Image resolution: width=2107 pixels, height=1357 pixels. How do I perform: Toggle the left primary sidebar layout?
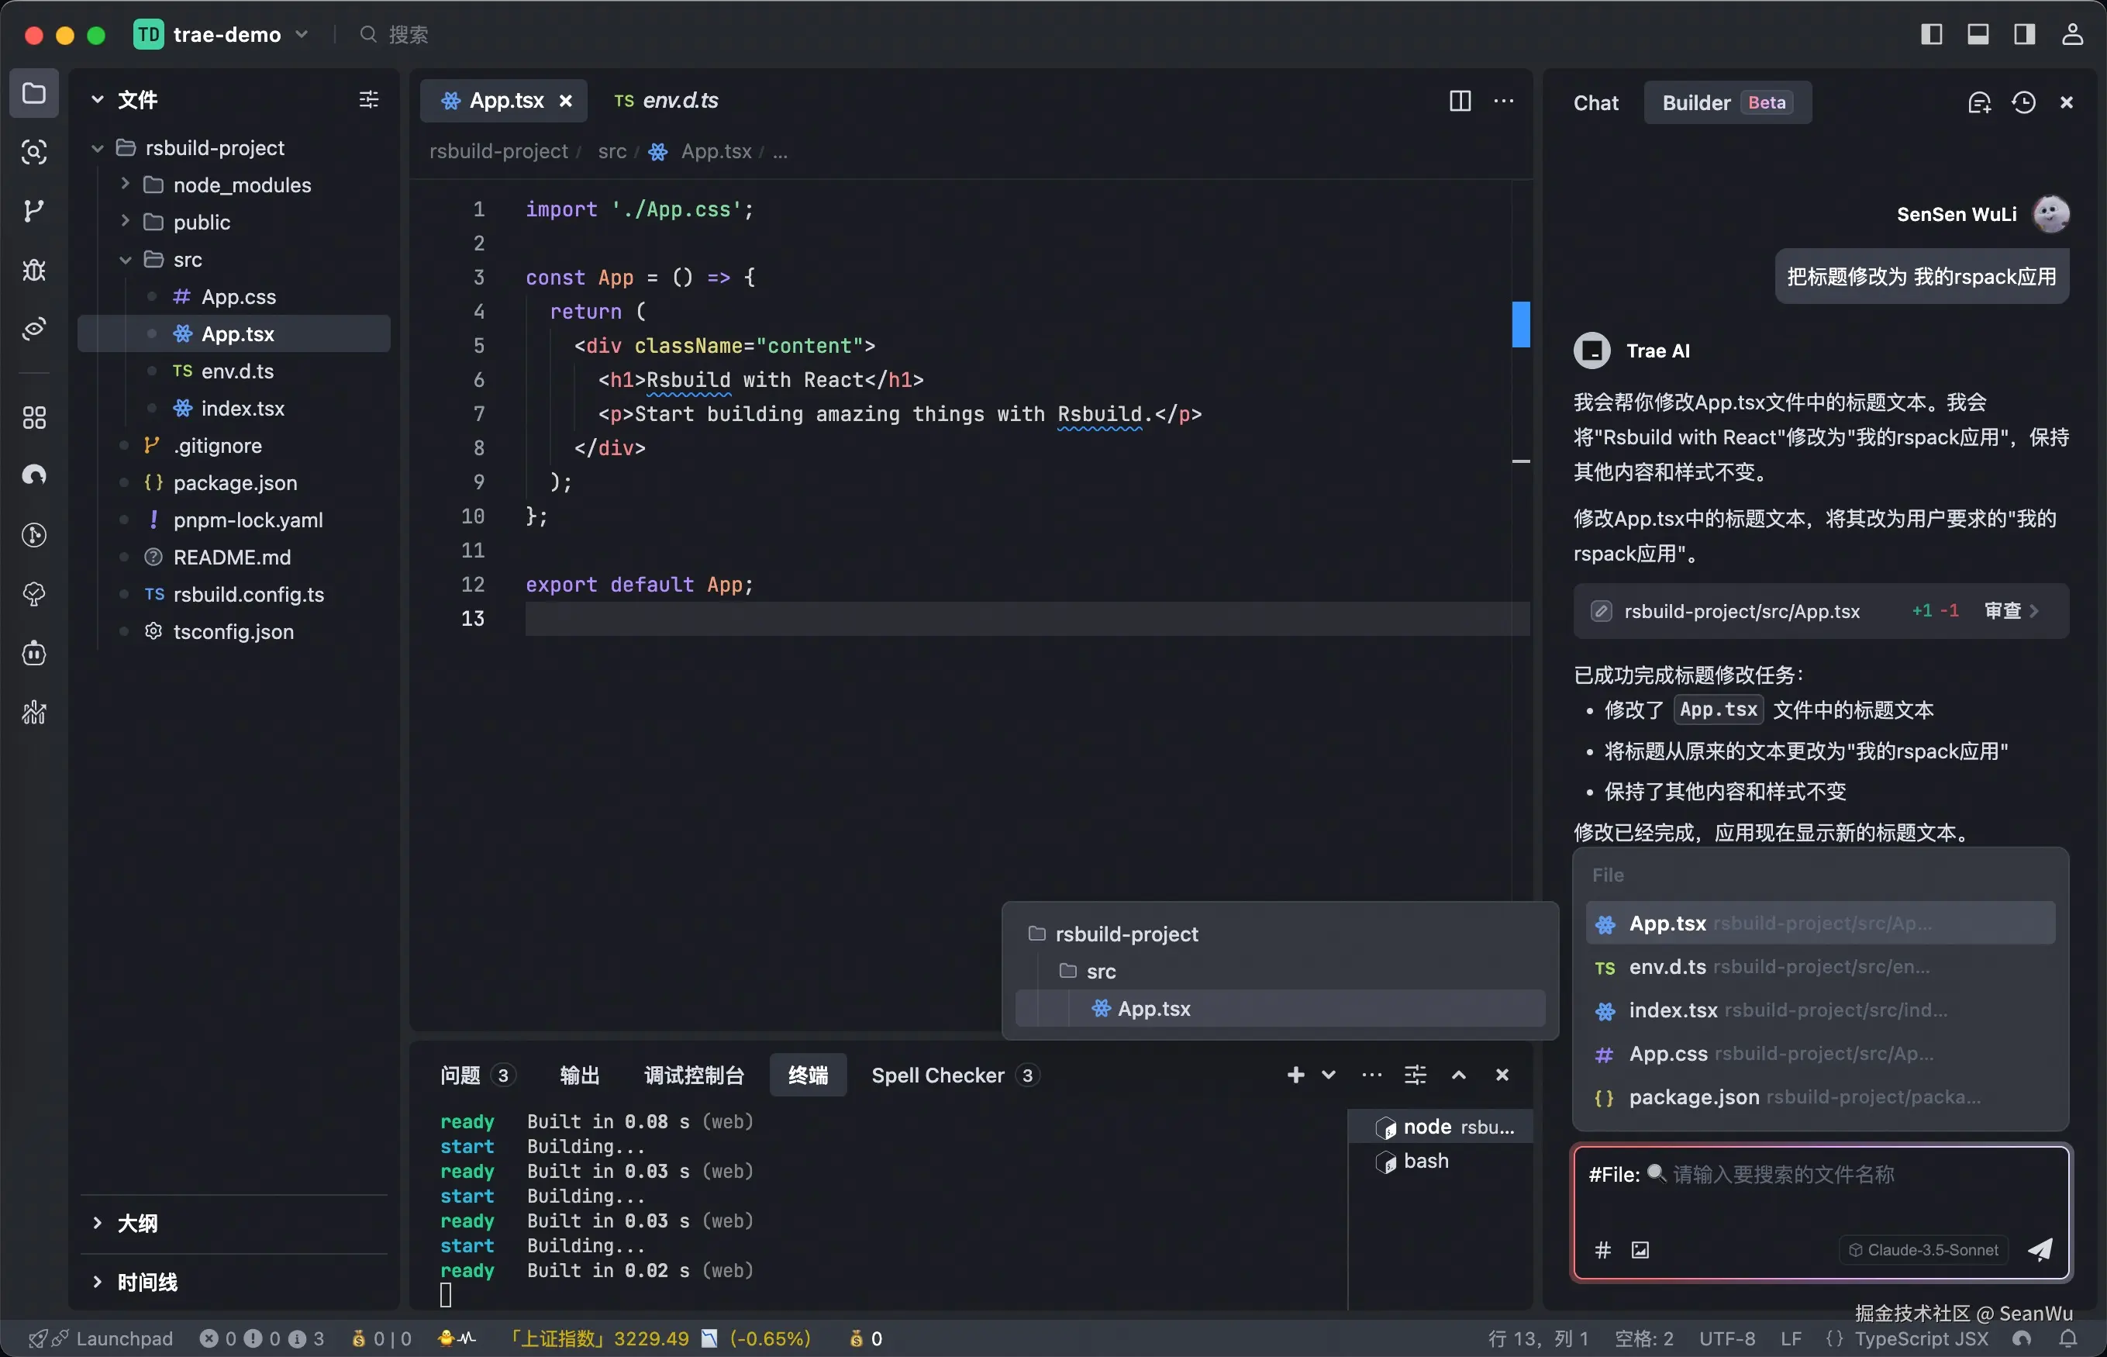coord(1931,34)
